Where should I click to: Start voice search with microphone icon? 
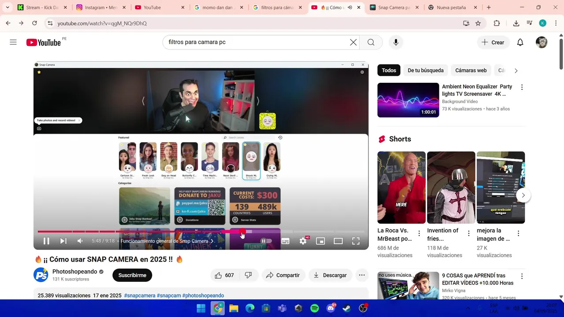396,42
